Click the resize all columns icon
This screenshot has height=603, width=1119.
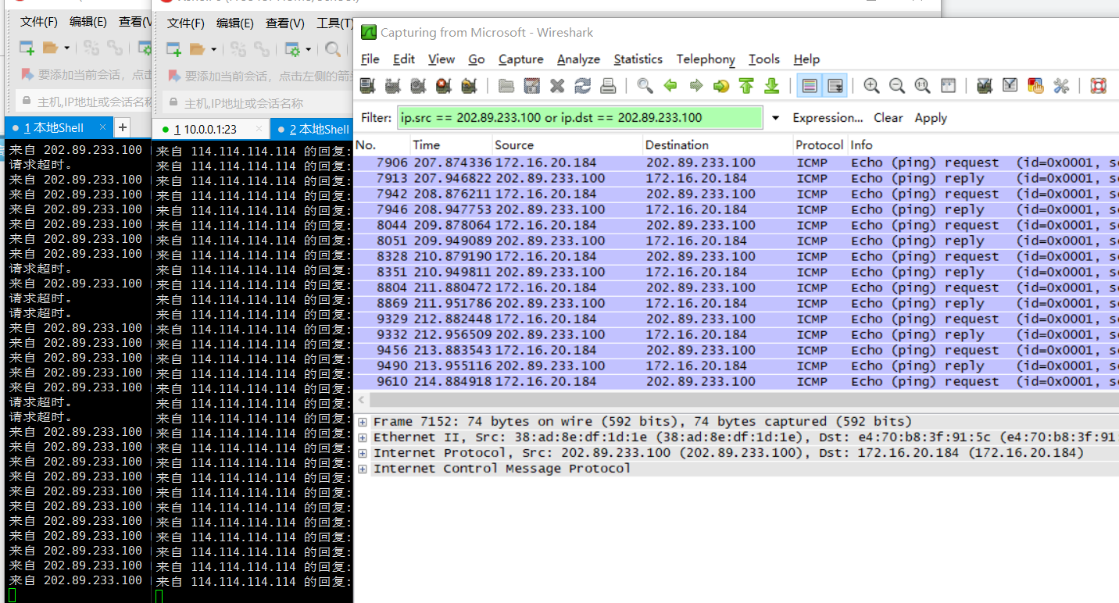click(x=948, y=86)
